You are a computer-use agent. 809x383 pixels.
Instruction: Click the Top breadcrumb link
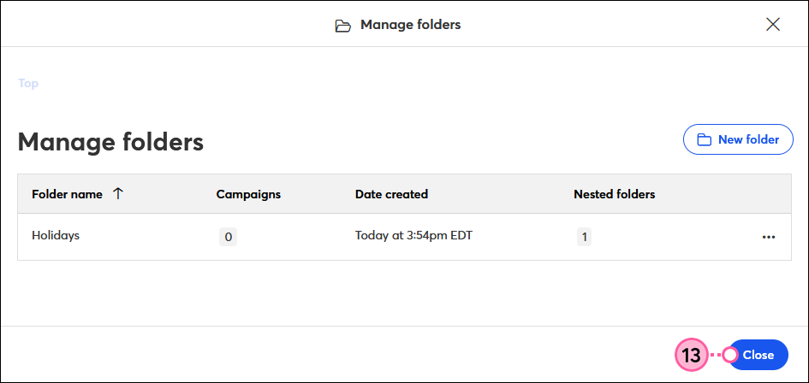(x=28, y=83)
